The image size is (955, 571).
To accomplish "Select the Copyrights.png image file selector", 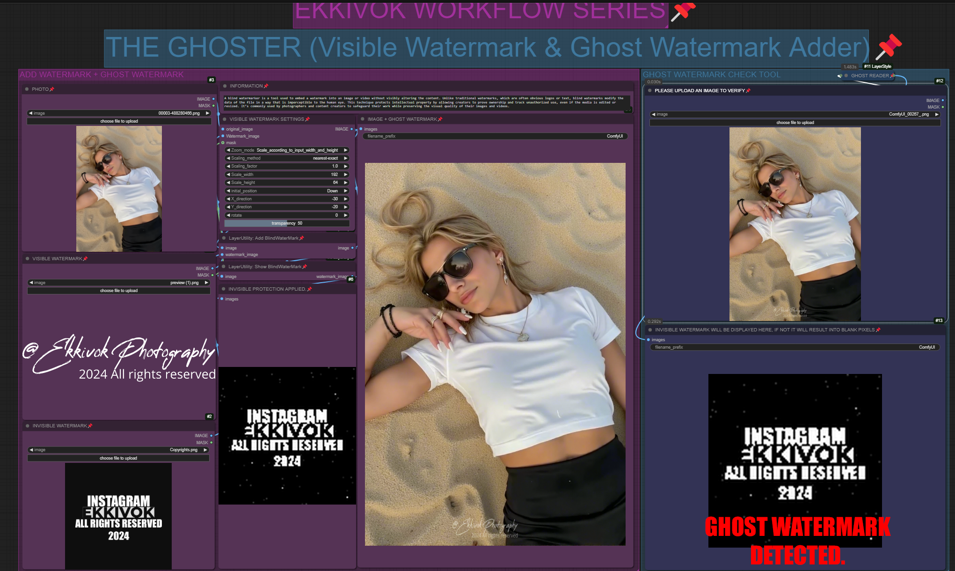I will tap(118, 450).
